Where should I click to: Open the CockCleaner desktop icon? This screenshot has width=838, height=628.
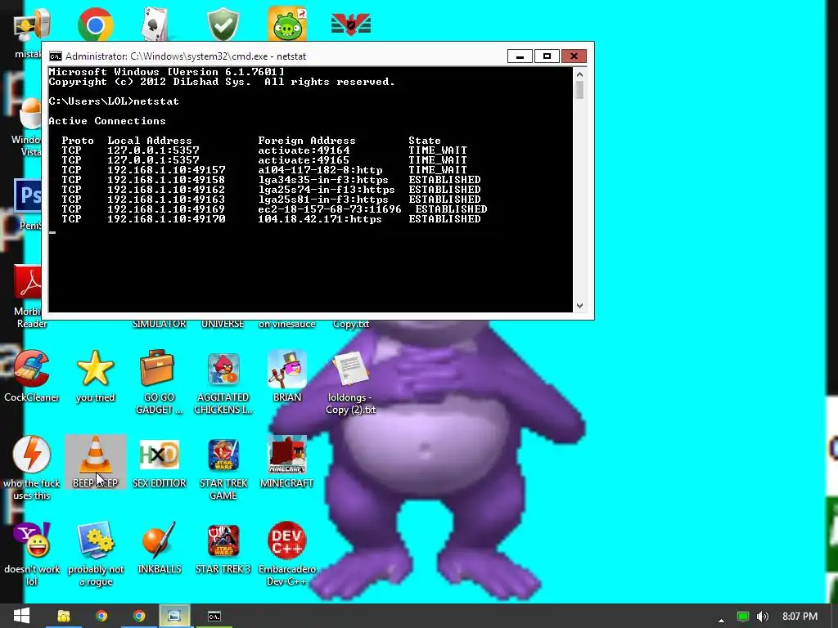click(x=32, y=375)
